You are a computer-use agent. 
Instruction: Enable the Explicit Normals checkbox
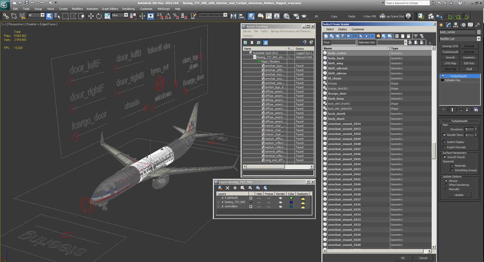pos(444,147)
